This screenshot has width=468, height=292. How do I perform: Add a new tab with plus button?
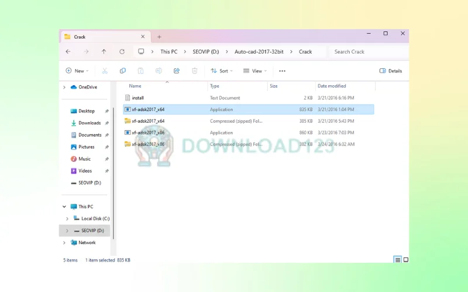pyautogui.click(x=159, y=37)
